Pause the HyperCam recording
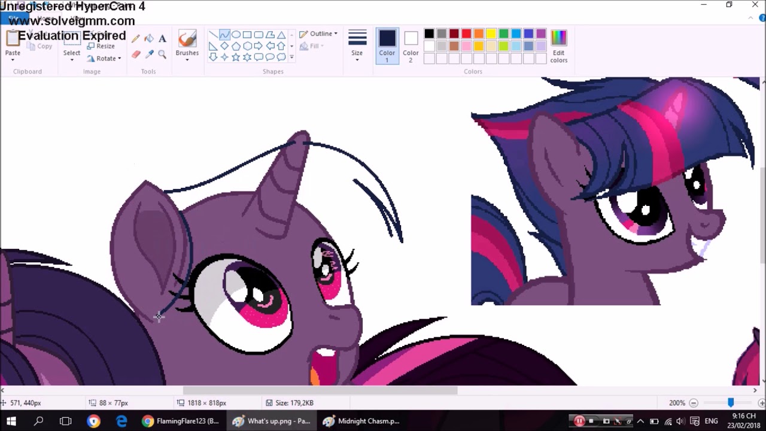The width and height of the screenshot is (766, 431). click(x=579, y=421)
